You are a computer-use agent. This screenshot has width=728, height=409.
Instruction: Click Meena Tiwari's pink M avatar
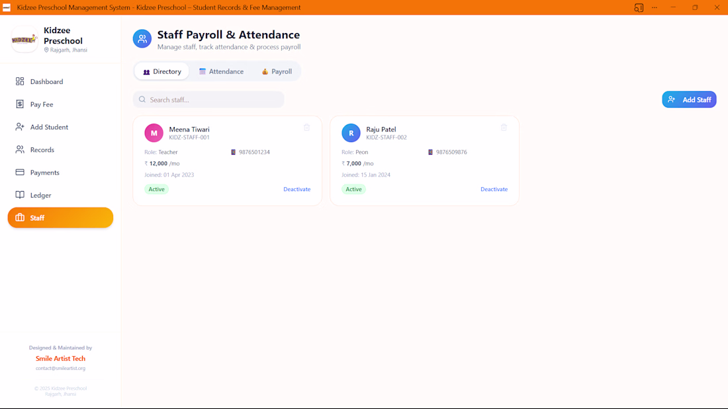(154, 133)
